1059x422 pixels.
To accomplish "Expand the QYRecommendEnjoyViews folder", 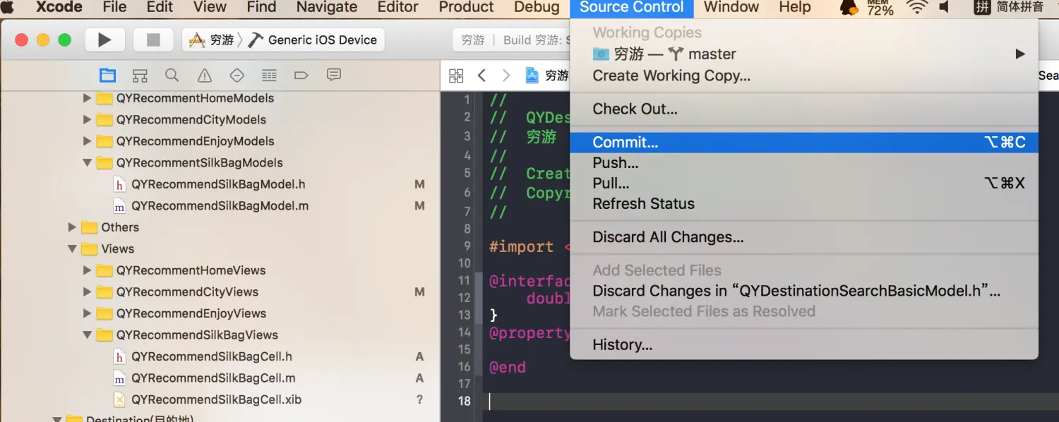I will tap(87, 313).
